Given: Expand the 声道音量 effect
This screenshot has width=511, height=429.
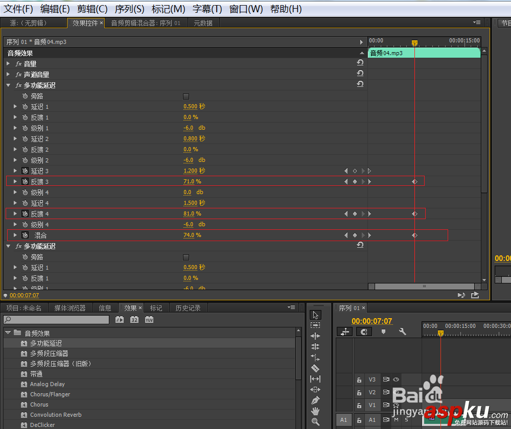Looking at the screenshot, I should click(8, 74).
